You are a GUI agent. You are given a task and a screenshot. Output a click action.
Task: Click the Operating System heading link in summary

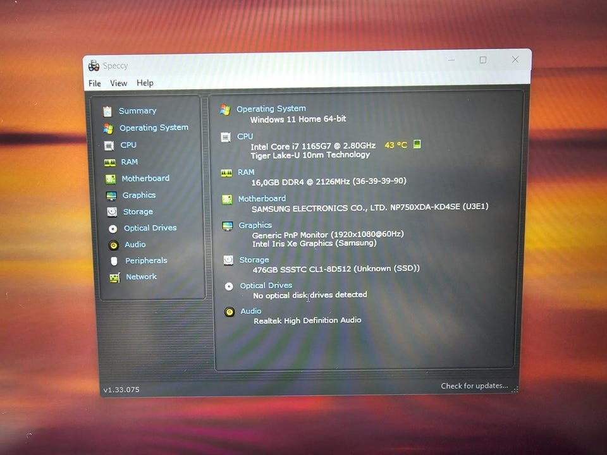[x=271, y=109]
